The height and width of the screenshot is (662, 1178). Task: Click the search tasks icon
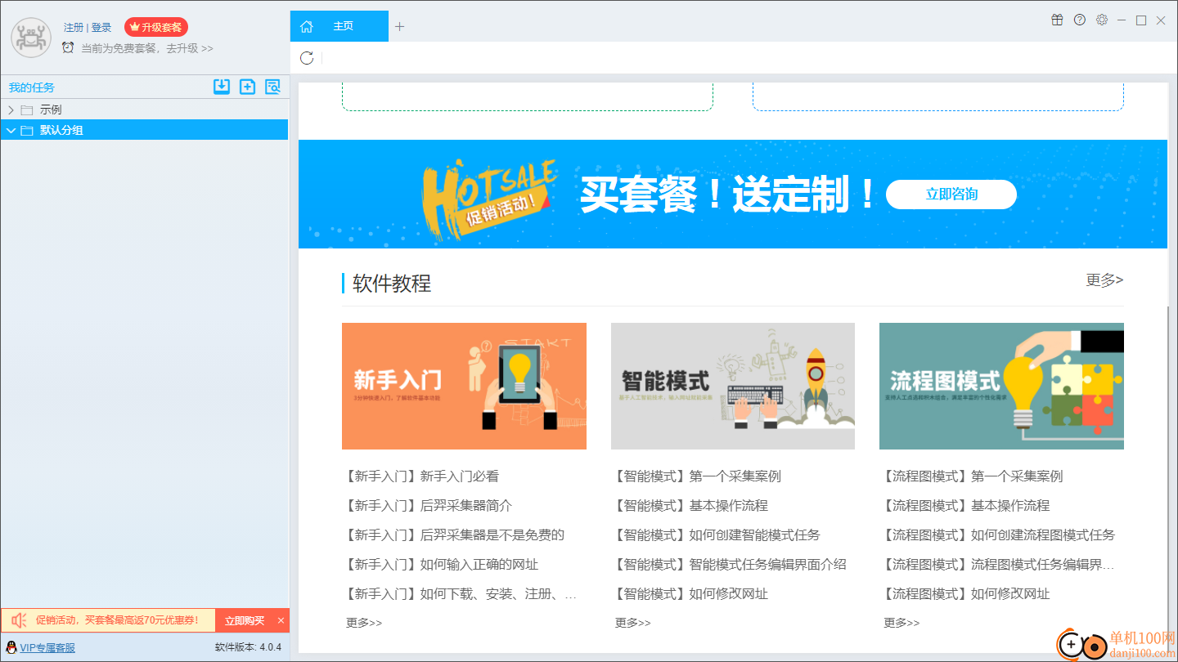(272, 87)
